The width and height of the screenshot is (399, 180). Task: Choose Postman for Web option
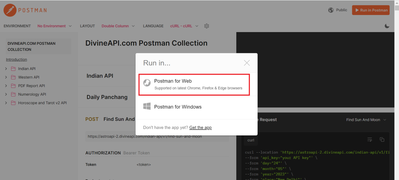[x=194, y=84]
